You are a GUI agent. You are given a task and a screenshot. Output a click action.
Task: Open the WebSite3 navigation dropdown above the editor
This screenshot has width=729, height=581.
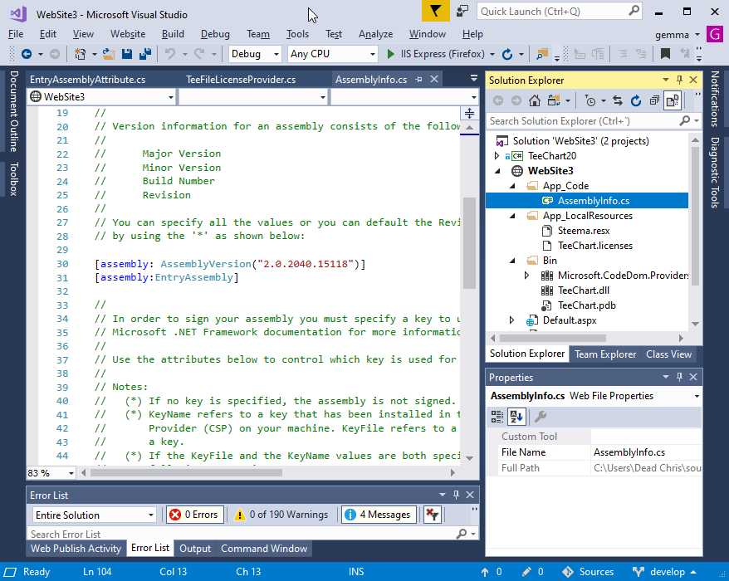pyautogui.click(x=102, y=96)
